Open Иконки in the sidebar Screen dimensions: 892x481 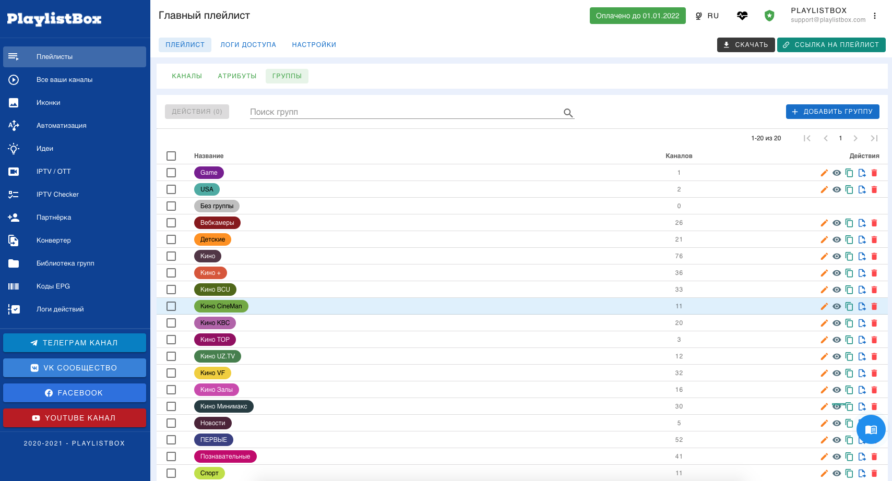75,103
